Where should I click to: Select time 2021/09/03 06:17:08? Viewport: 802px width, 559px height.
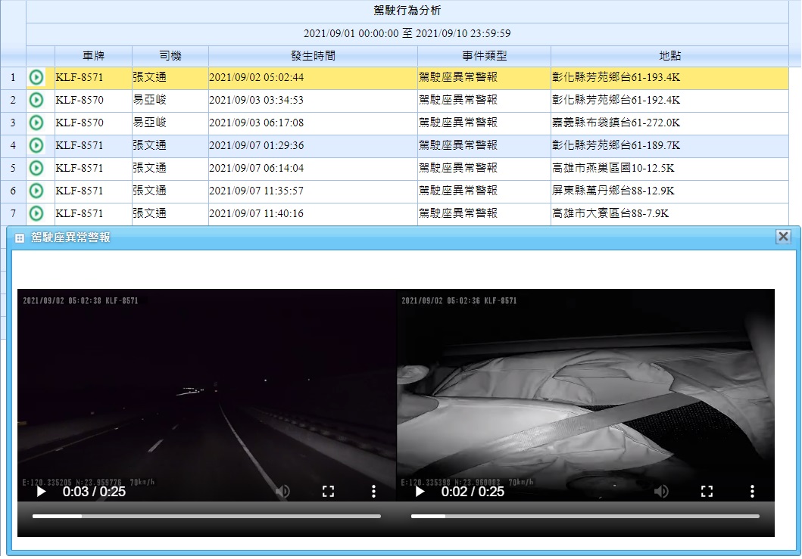(256, 123)
